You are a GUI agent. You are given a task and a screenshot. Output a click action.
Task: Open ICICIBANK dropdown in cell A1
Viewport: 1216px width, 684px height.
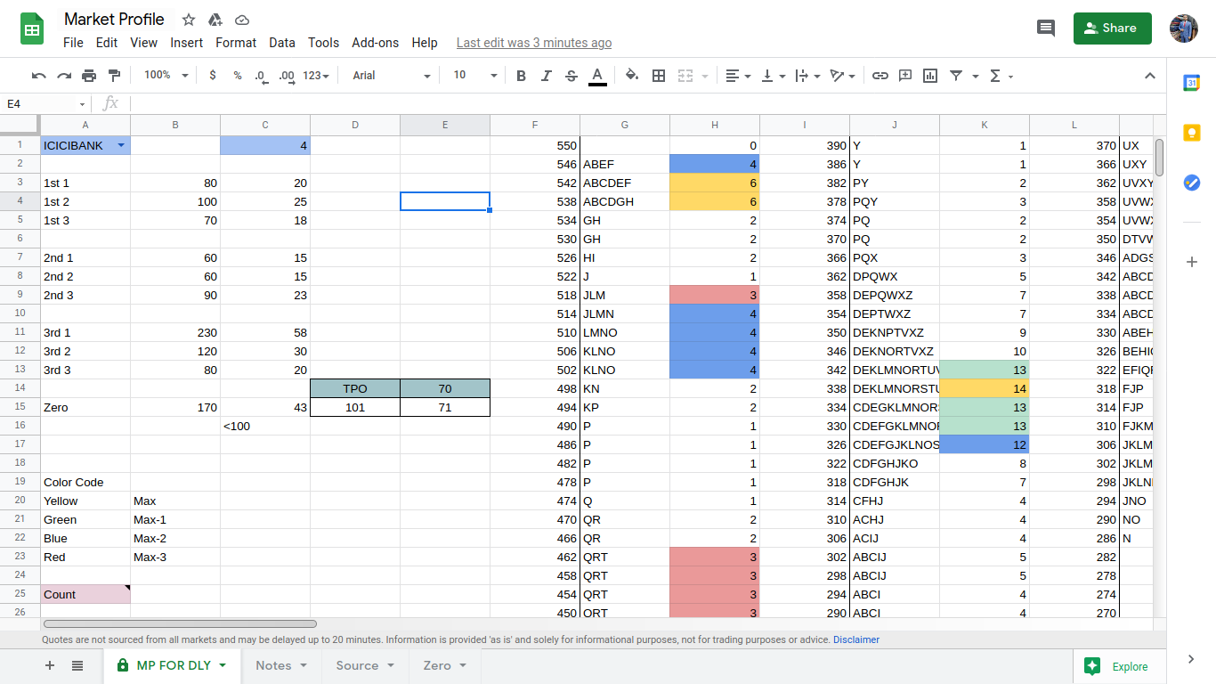(121, 145)
